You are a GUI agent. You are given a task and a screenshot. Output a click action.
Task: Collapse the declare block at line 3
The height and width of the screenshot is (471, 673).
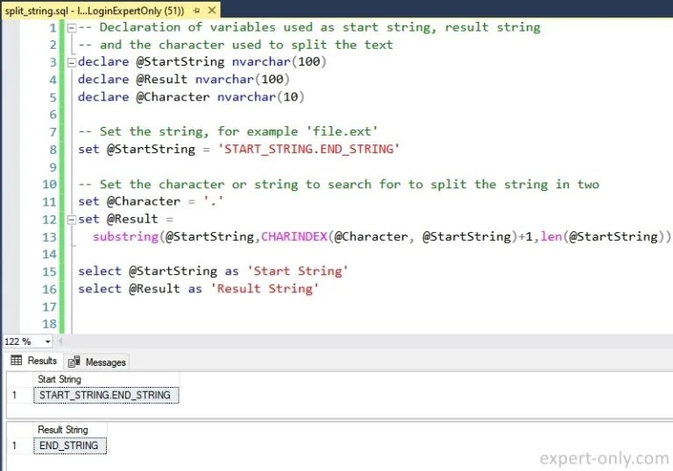click(x=72, y=63)
